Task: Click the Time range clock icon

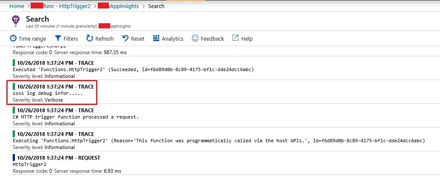Action: tap(14, 39)
